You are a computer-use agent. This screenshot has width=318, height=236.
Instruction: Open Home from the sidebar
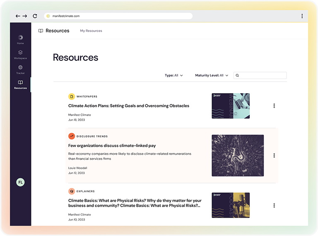coord(20,38)
